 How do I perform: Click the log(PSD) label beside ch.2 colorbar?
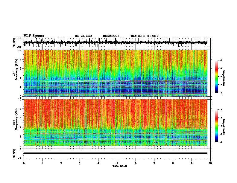point(224,127)
